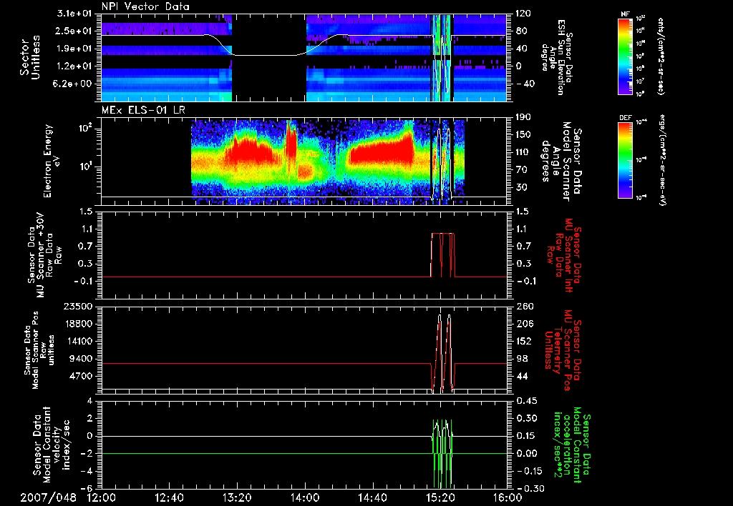The height and width of the screenshot is (506, 733).
Task: Click the "110" scanner angle tick label
Action: [523, 152]
